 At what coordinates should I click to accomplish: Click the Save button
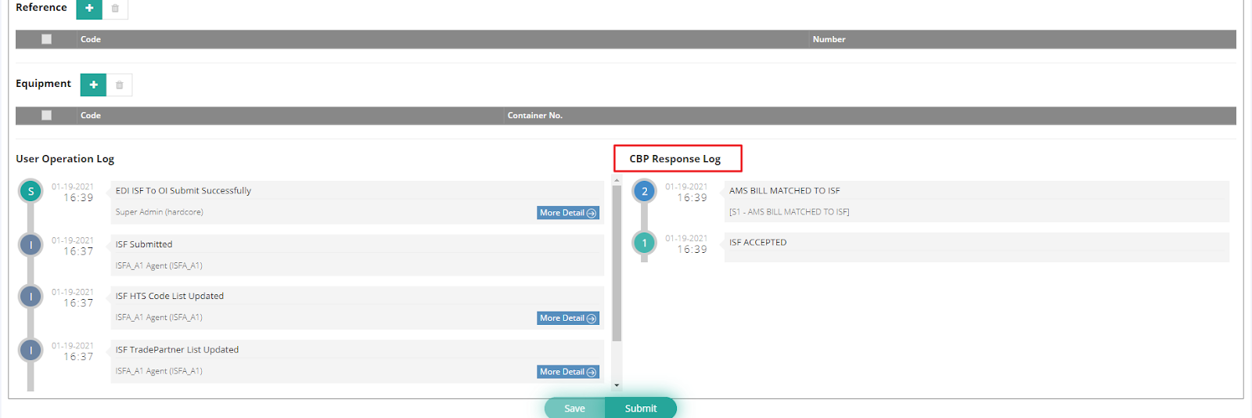574,409
